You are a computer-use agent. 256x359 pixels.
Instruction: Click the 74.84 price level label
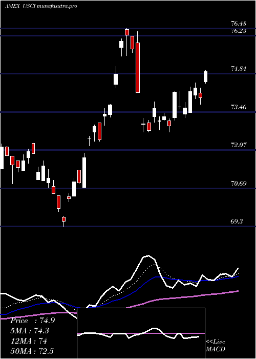(239, 68)
